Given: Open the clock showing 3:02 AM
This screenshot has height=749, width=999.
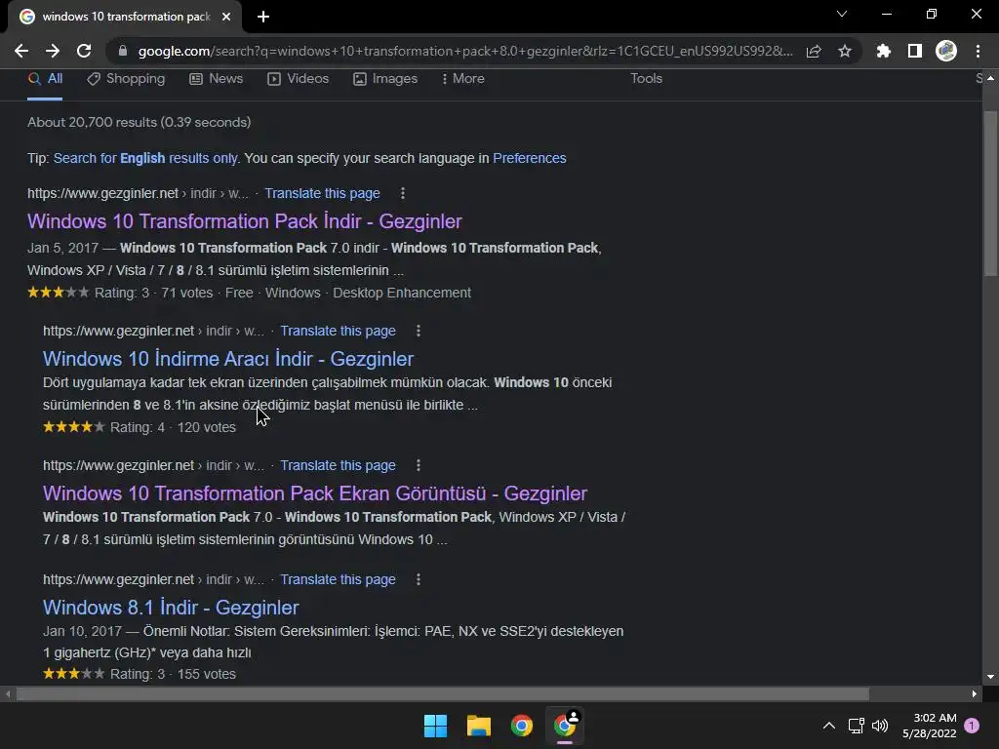Looking at the screenshot, I should click(930, 726).
